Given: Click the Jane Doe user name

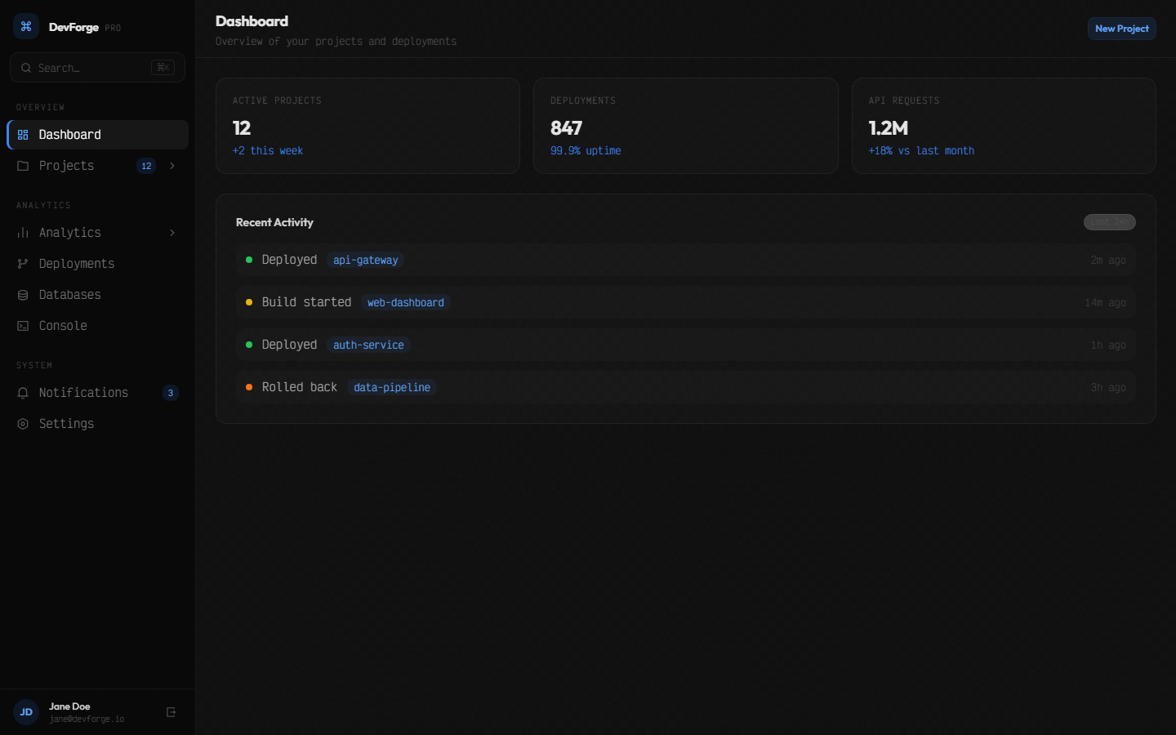Looking at the screenshot, I should [x=69, y=706].
